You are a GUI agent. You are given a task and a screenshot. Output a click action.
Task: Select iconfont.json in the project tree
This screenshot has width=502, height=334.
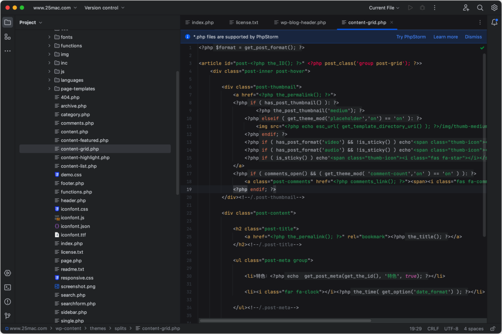point(75,226)
